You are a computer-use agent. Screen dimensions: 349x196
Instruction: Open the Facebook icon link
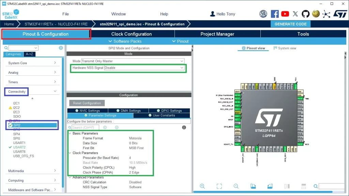click(275, 14)
